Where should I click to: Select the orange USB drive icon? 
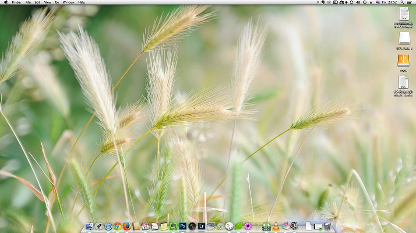pyautogui.click(x=403, y=61)
